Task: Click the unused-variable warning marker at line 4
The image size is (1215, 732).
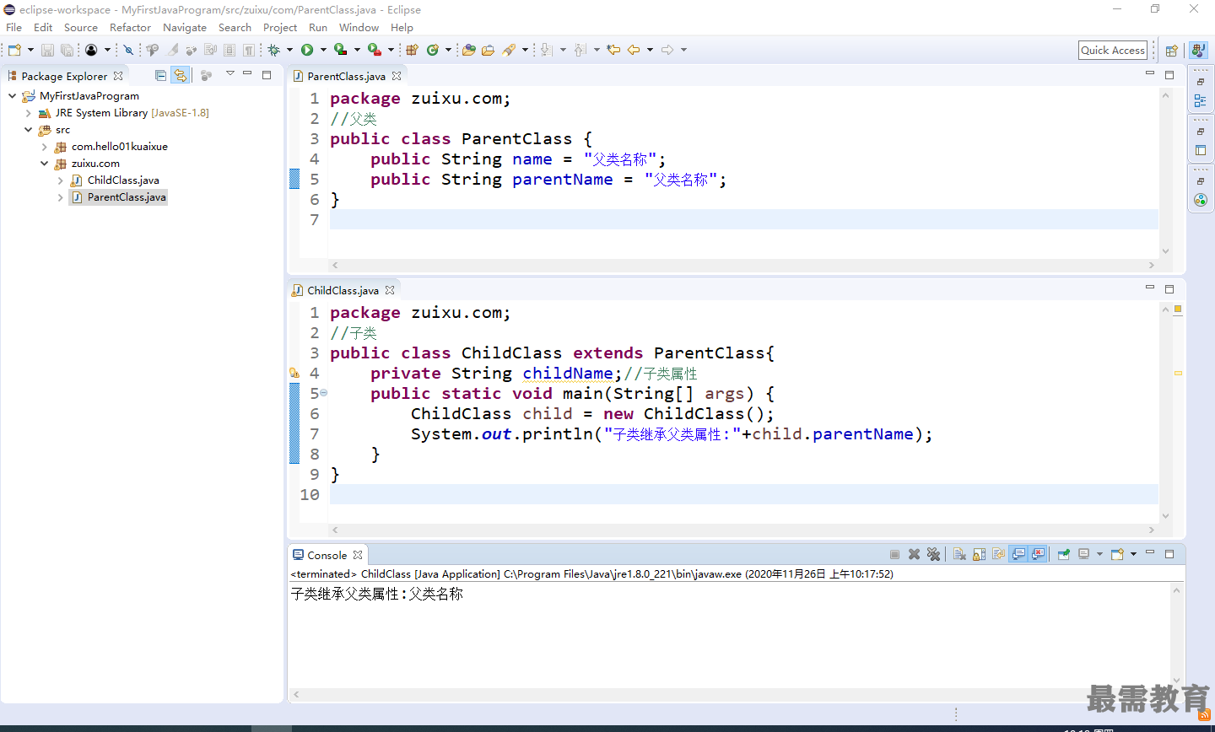Action: [294, 373]
